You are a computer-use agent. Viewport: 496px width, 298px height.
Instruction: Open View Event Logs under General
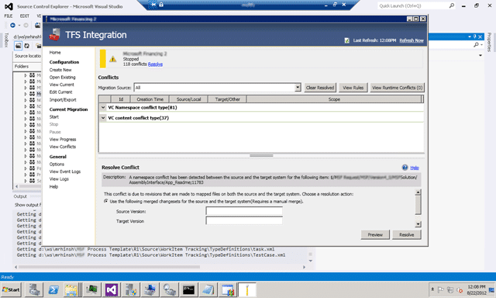[65, 172]
